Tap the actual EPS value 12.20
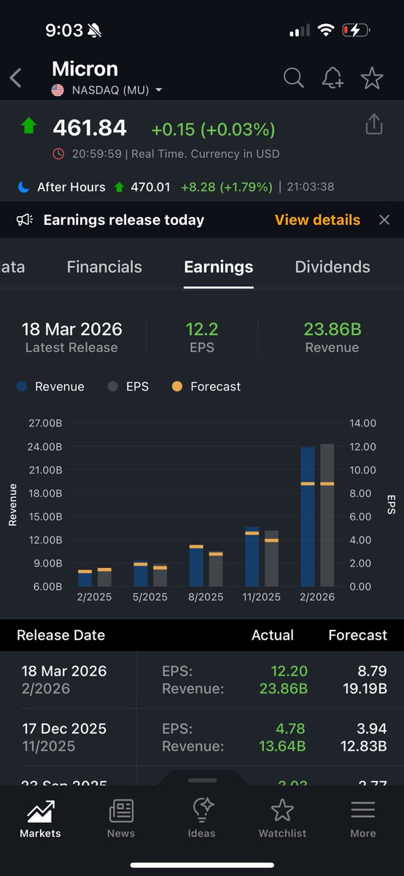The width and height of the screenshot is (404, 876). [x=289, y=671]
